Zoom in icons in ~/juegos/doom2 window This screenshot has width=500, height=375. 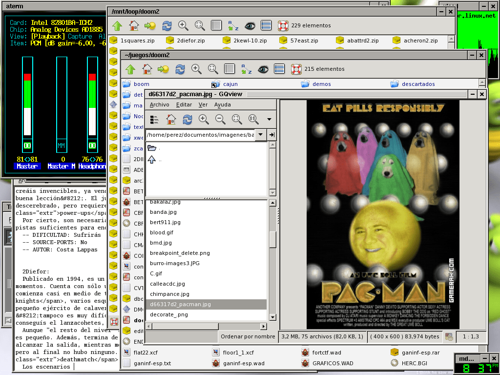196,69
